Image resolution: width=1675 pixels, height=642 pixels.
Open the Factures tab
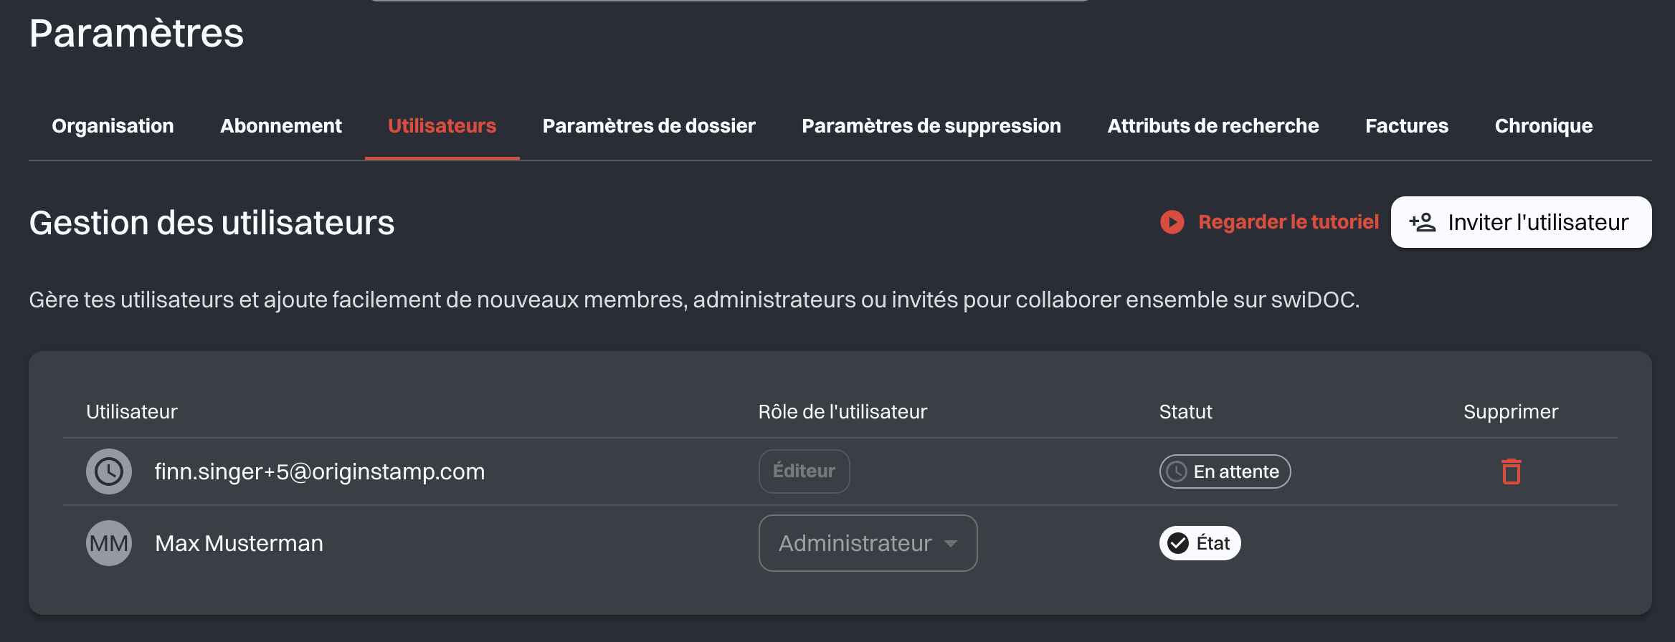tap(1407, 126)
